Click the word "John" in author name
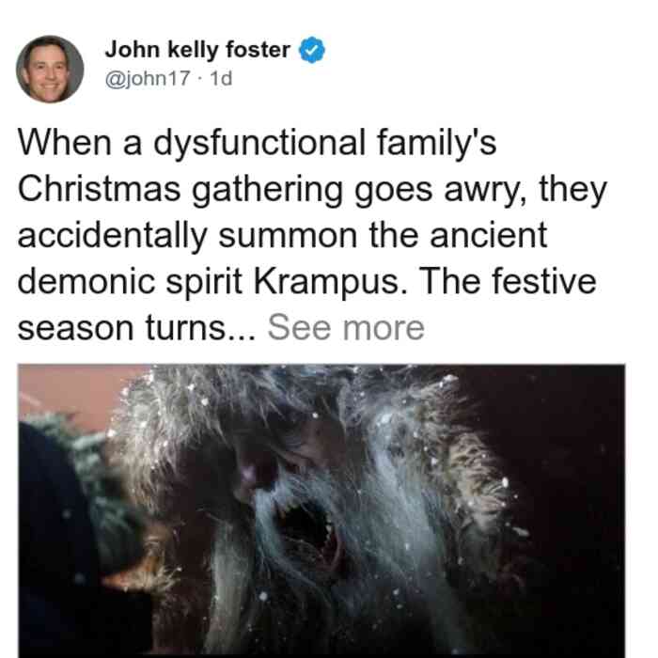This screenshot has width=658, height=658. tap(133, 50)
